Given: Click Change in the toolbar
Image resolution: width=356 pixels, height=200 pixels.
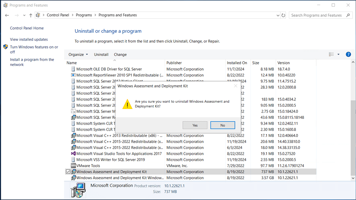Looking at the screenshot, I should point(120,55).
